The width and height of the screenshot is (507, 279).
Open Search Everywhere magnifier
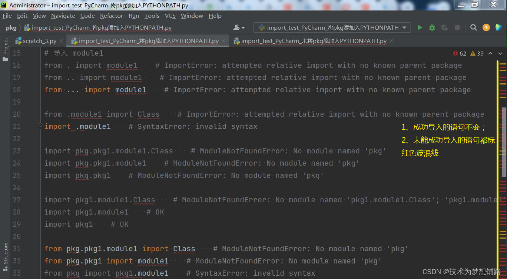tap(473, 27)
